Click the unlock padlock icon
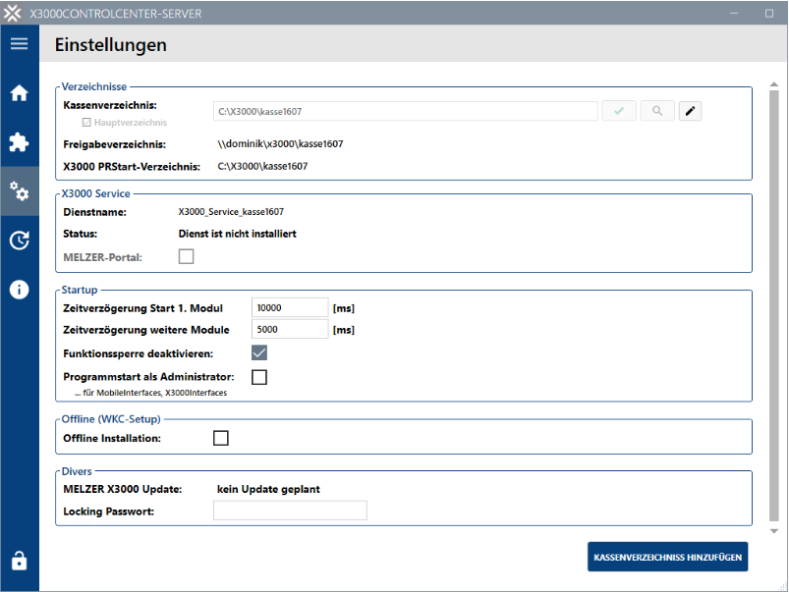789x592 pixels. tap(19, 560)
